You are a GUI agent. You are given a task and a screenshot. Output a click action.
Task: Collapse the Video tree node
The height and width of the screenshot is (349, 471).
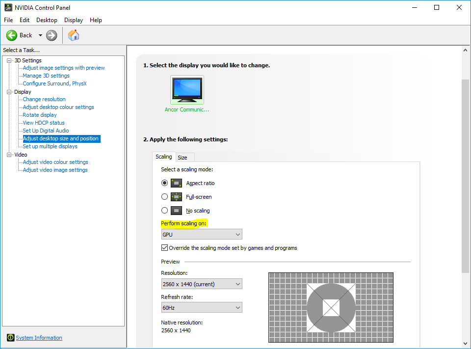[9, 155]
